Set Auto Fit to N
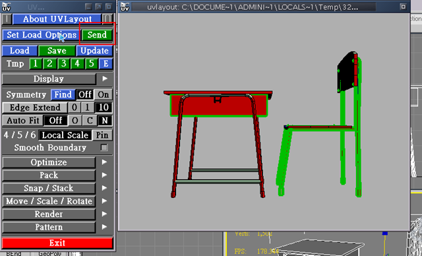The width and height of the screenshot is (422, 256). tap(105, 120)
